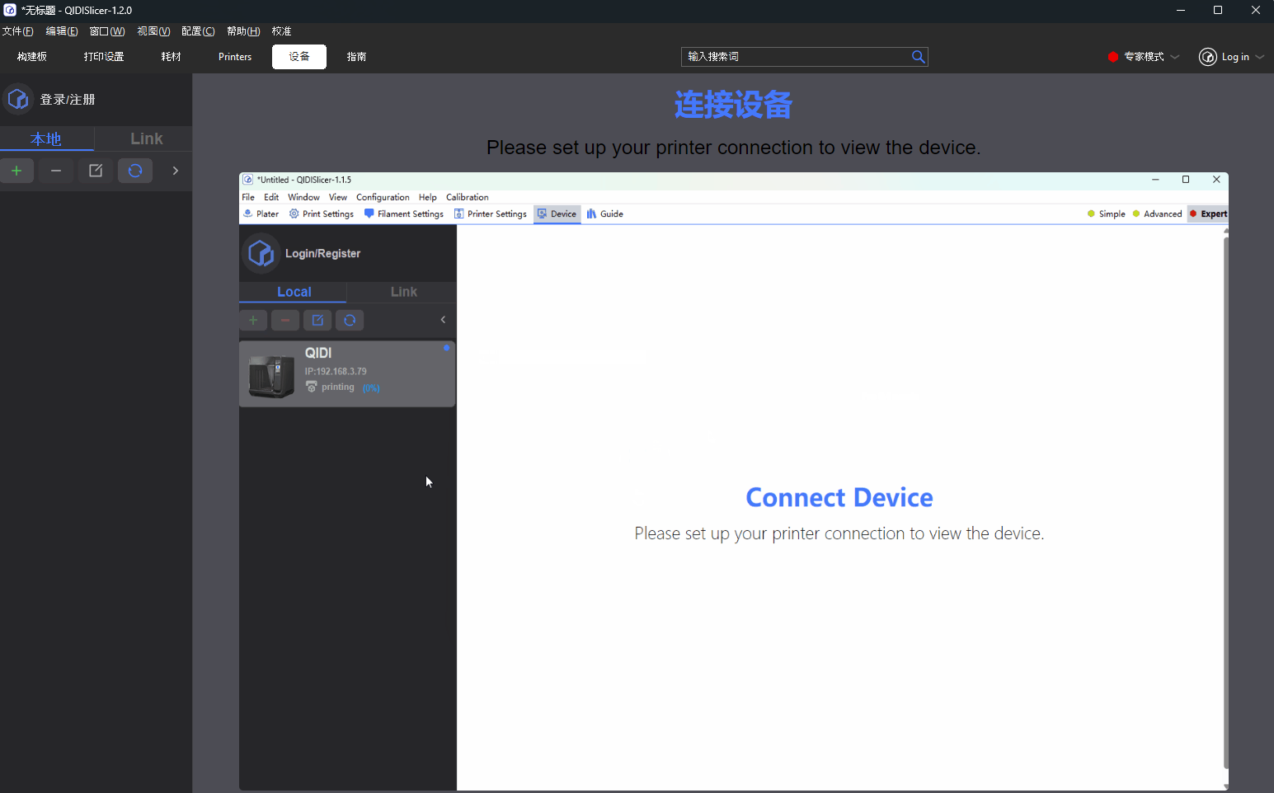Click remove device minus icon in embedded window
Viewport: 1274px width, 793px height.
click(285, 320)
